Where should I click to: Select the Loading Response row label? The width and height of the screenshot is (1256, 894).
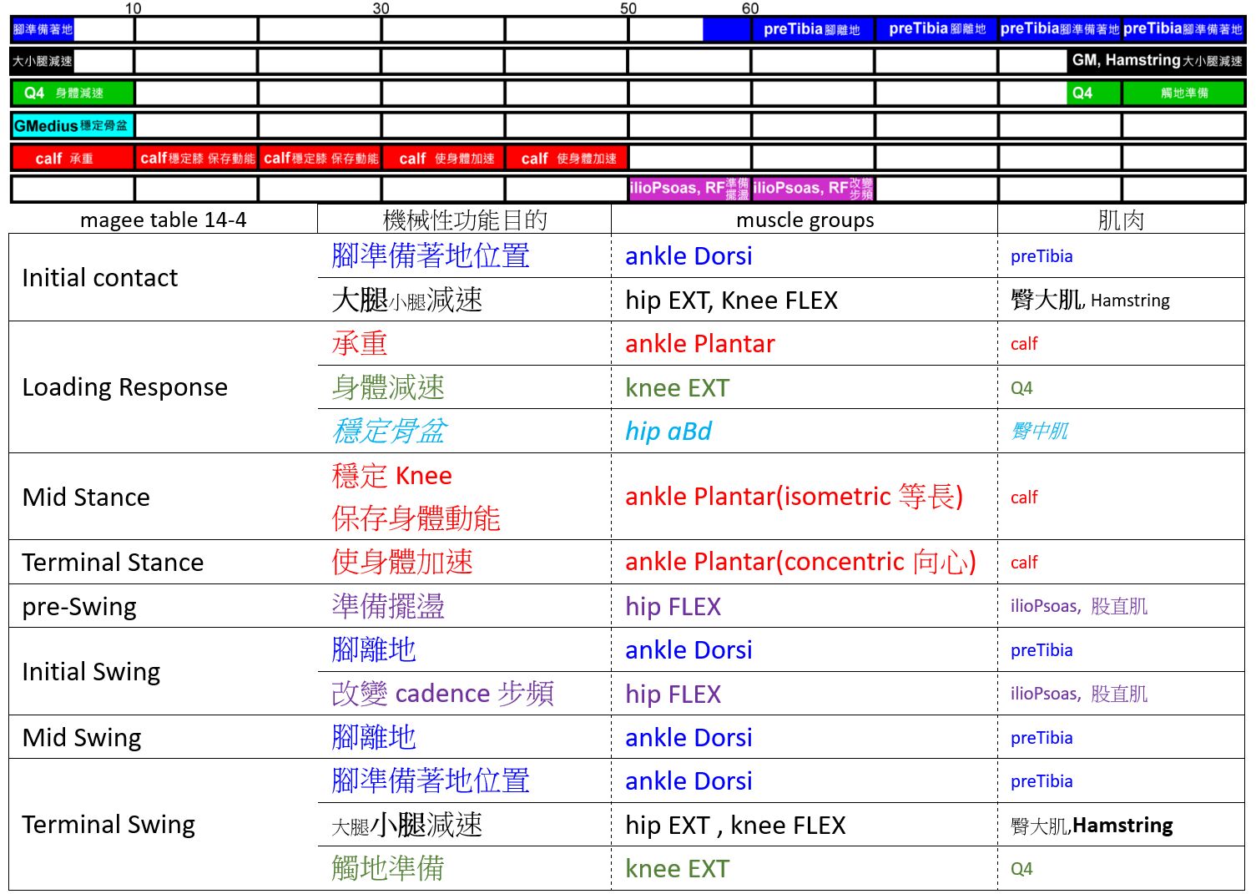point(125,387)
